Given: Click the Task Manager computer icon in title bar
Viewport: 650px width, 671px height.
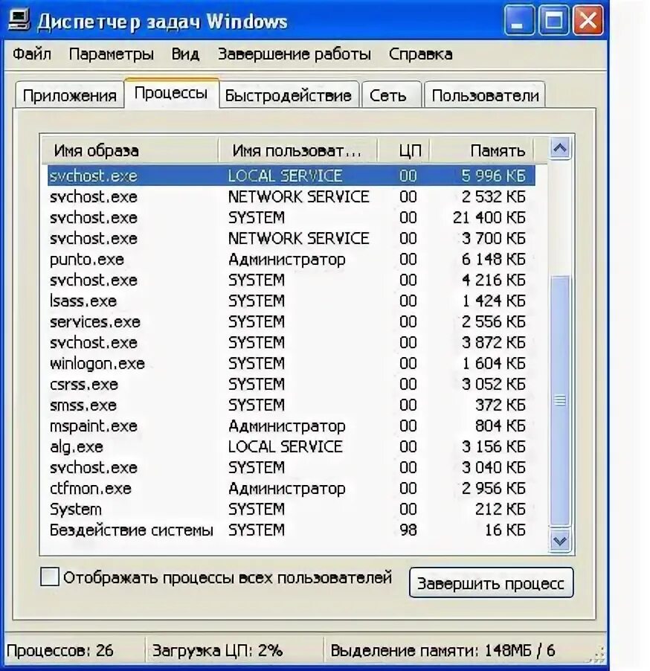Looking at the screenshot, I should 19,20.
